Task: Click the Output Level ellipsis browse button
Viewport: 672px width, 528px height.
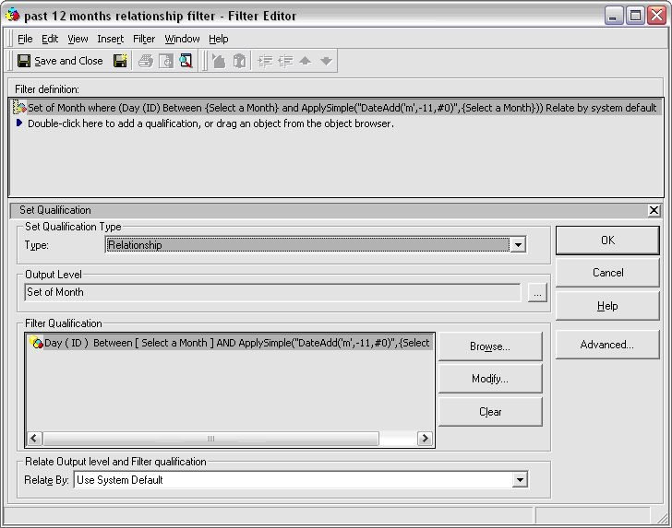Action: [x=537, y=293]
